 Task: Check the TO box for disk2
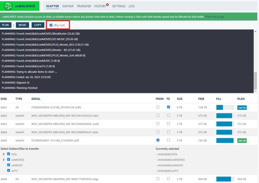[x=169, y=115]
